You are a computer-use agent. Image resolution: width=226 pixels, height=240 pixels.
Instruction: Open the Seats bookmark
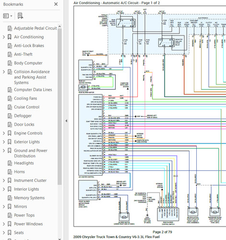[x=19, y=233]
